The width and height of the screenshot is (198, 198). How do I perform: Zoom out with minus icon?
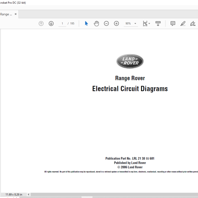pyautogui.click(x=106, y=23)
